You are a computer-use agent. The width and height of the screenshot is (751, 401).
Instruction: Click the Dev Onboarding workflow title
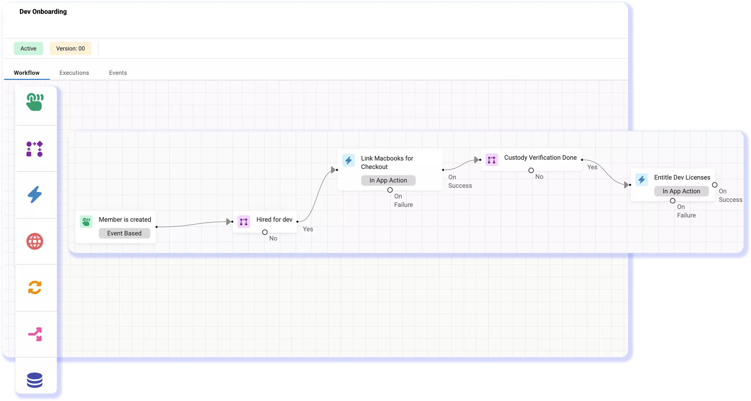pos(43,12)
